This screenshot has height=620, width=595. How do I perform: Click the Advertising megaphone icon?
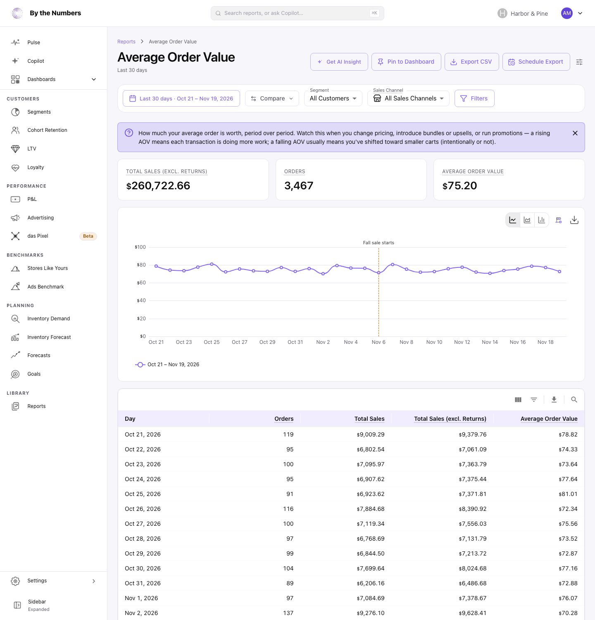[x=15, y=218]
